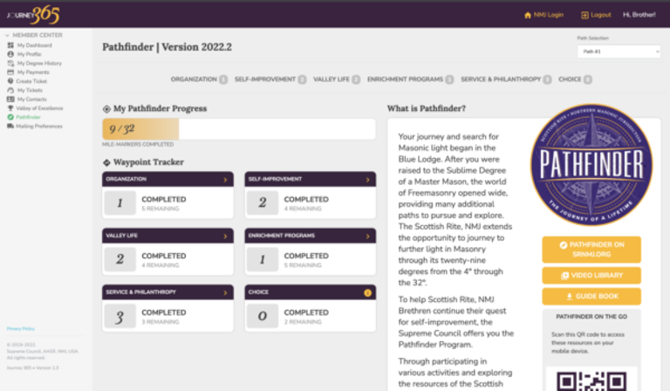Click the My Degree History icon
The image size is (670, 391).
[10, 63]
